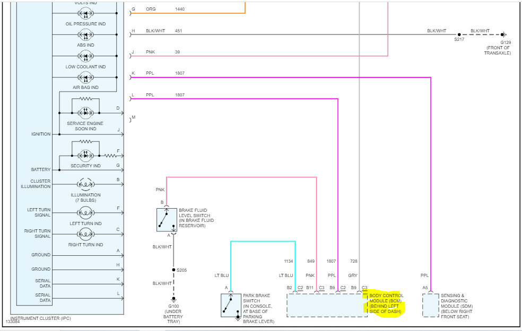
Task: Click the S205 splice label
Action: 182,270
